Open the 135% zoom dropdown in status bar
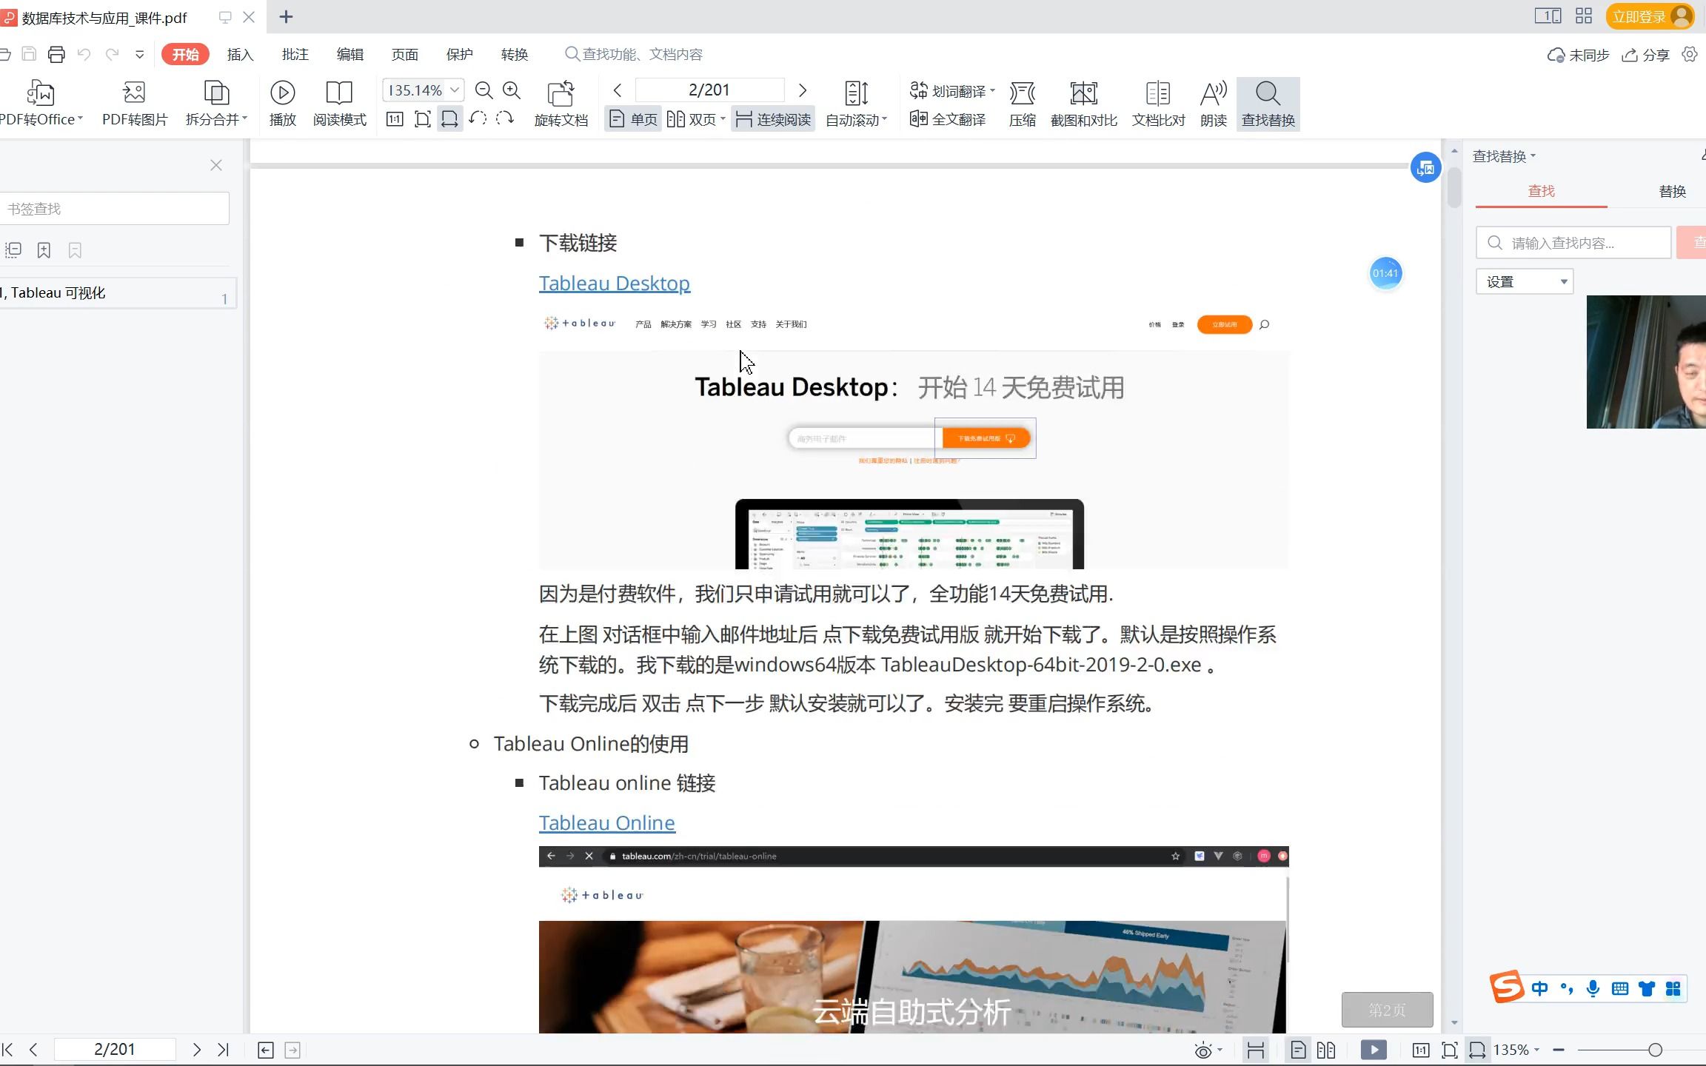This screenshot has height=1066, width=1706. [x=1536, y=1050]
